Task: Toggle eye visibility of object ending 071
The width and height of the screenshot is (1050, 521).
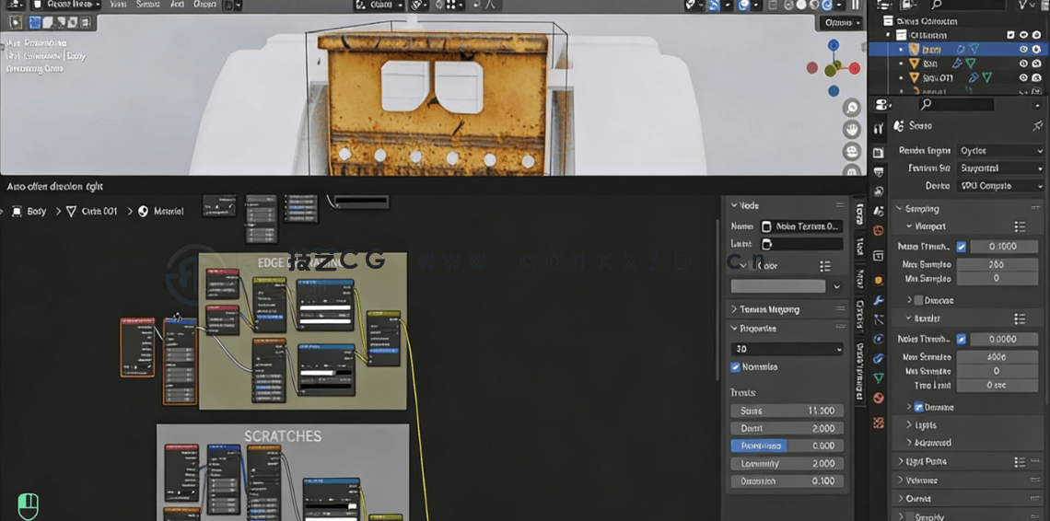Action: (x=1024, y=78)
